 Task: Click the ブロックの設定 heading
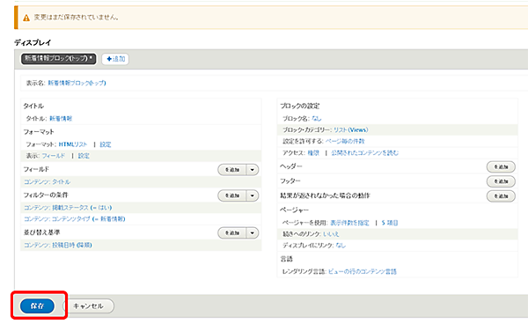(x=300, y=106)
